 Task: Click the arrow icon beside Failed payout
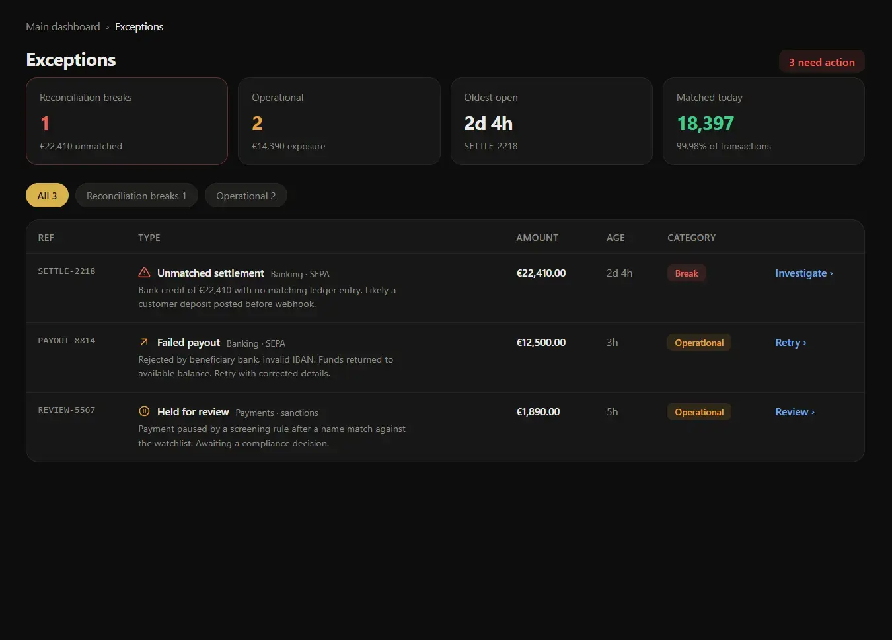click(144, 342)
